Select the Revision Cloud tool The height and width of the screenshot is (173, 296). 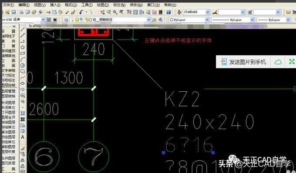pos(23,71)
